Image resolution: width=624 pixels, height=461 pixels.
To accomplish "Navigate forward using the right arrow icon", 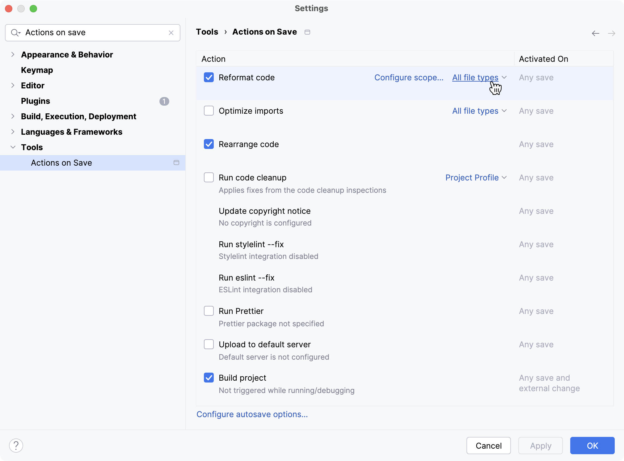I will coord(612,33).
